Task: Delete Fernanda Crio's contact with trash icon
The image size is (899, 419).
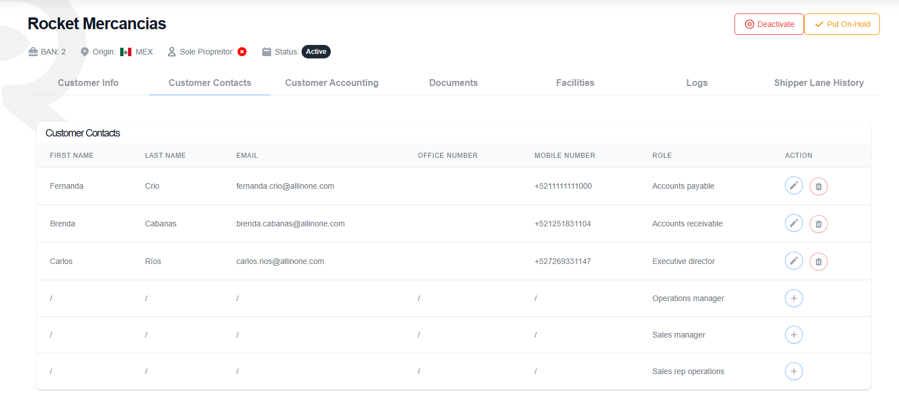Action: coord(819,186)
